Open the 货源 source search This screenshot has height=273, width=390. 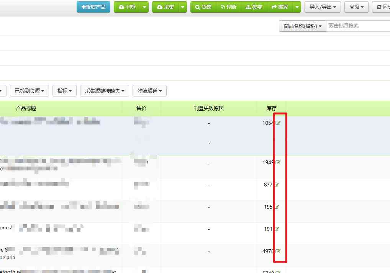(x=203, y=7)
